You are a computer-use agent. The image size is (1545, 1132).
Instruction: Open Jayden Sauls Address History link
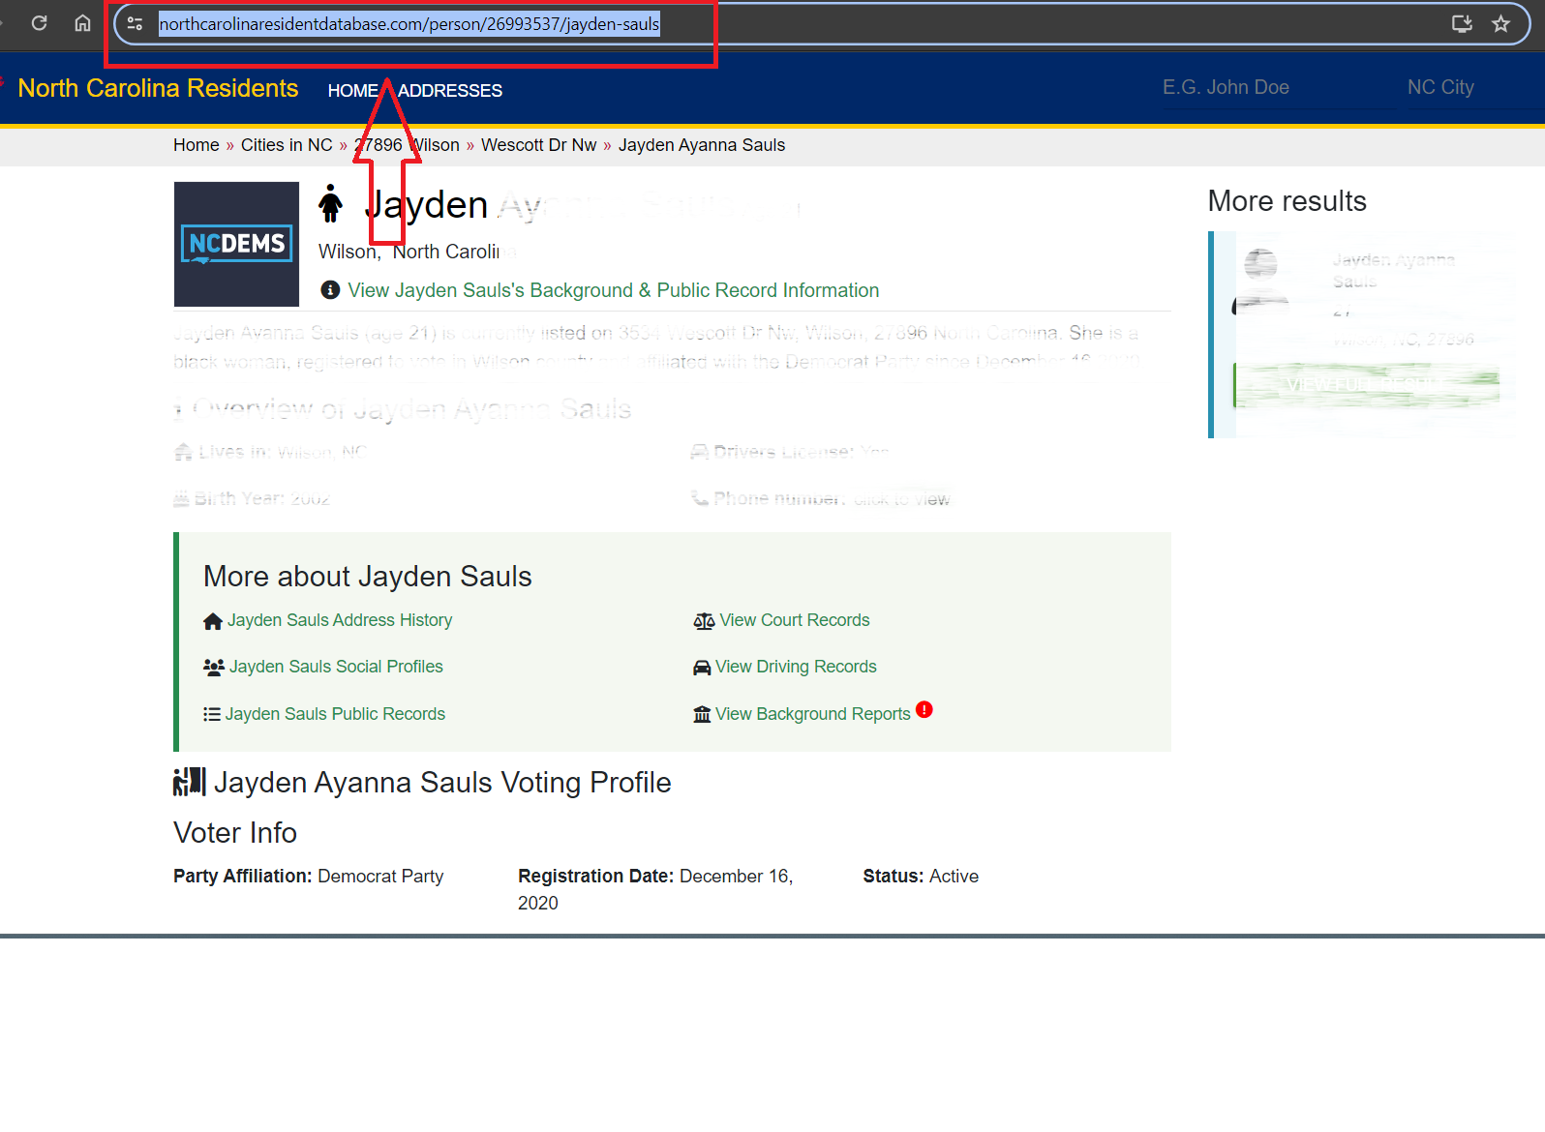pos(339,620)
